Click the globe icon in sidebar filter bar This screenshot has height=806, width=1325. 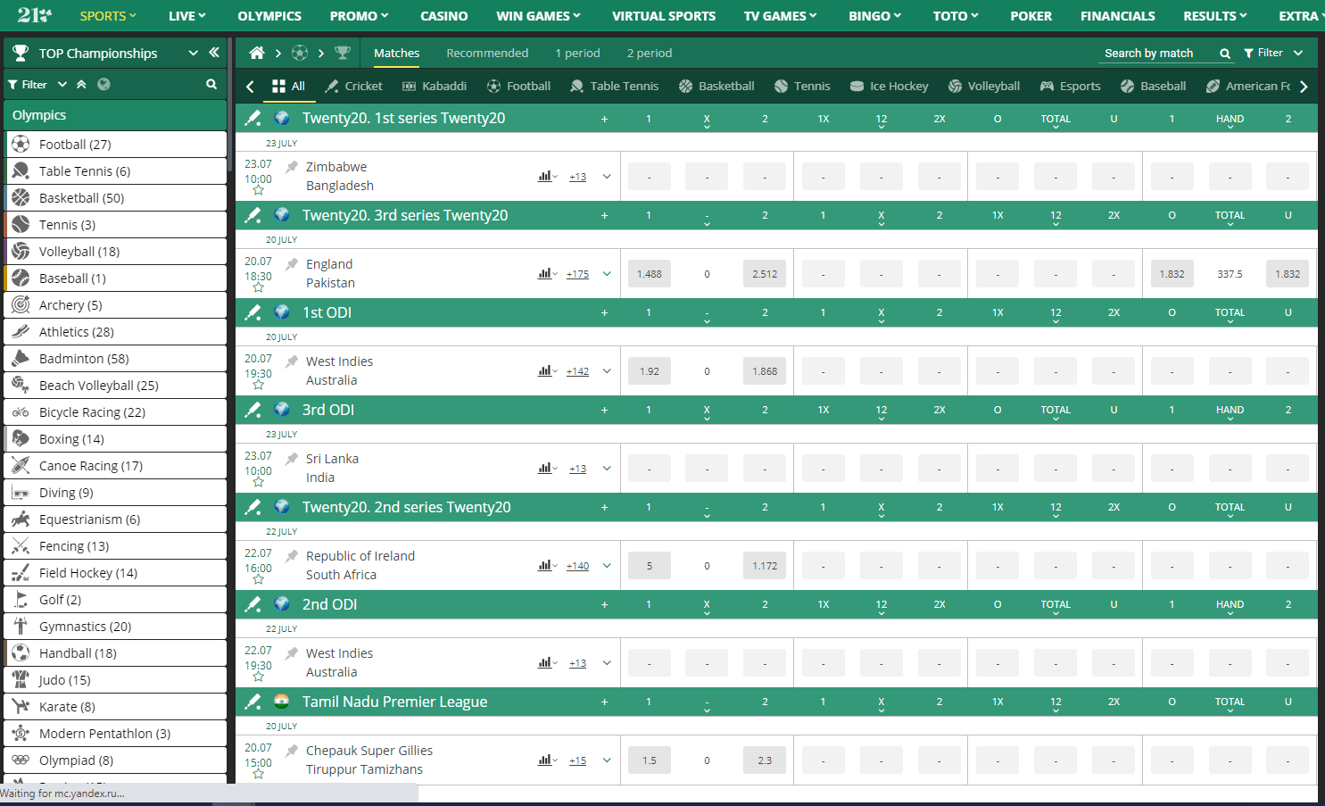click(104, 84)
